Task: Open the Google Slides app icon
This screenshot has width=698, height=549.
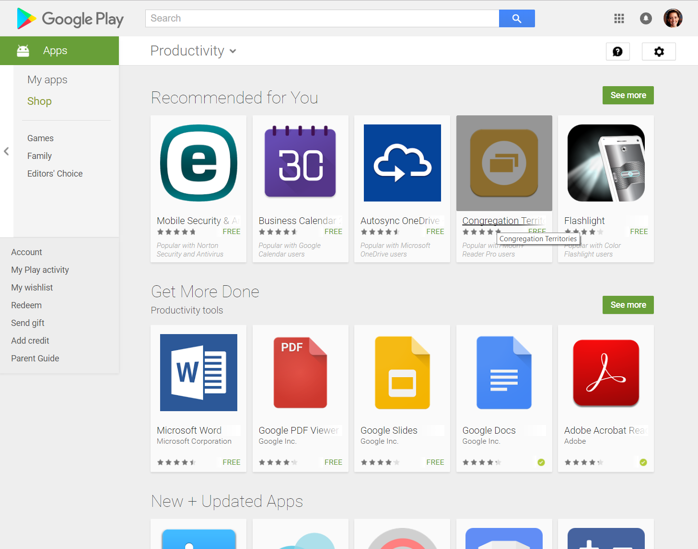Action: pos(402,372)
